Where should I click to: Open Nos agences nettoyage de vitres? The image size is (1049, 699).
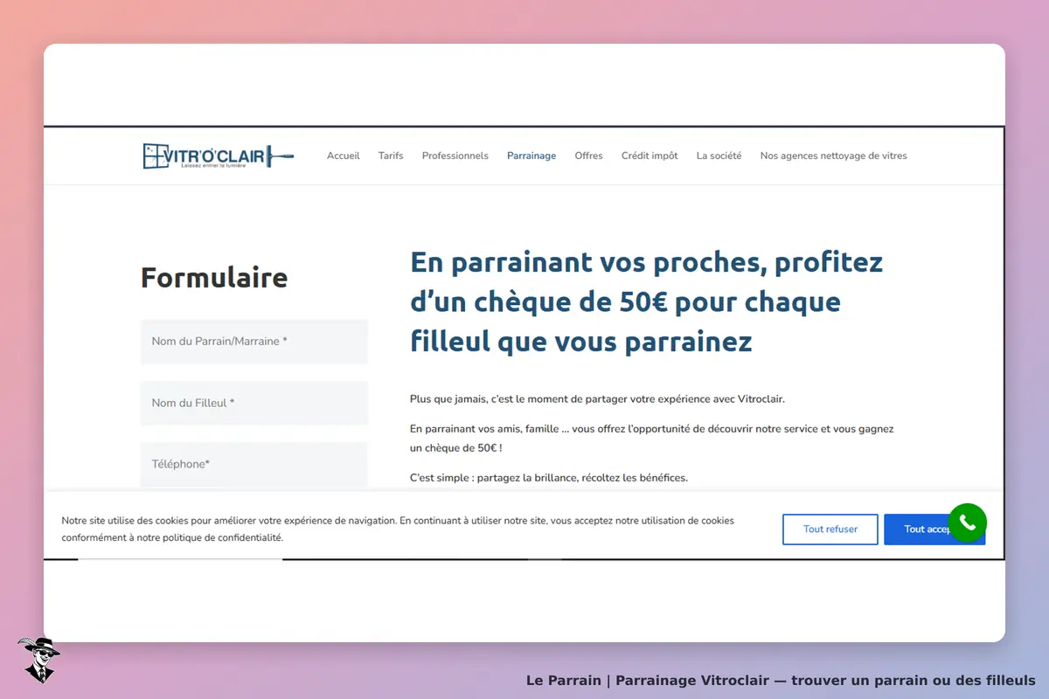click(834, 156)
